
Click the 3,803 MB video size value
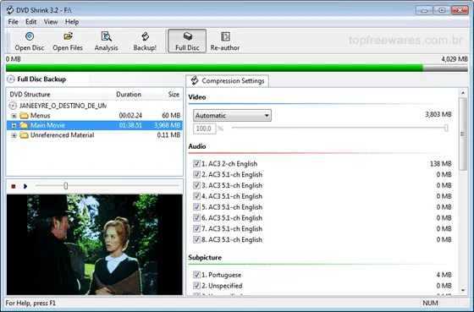438,114
